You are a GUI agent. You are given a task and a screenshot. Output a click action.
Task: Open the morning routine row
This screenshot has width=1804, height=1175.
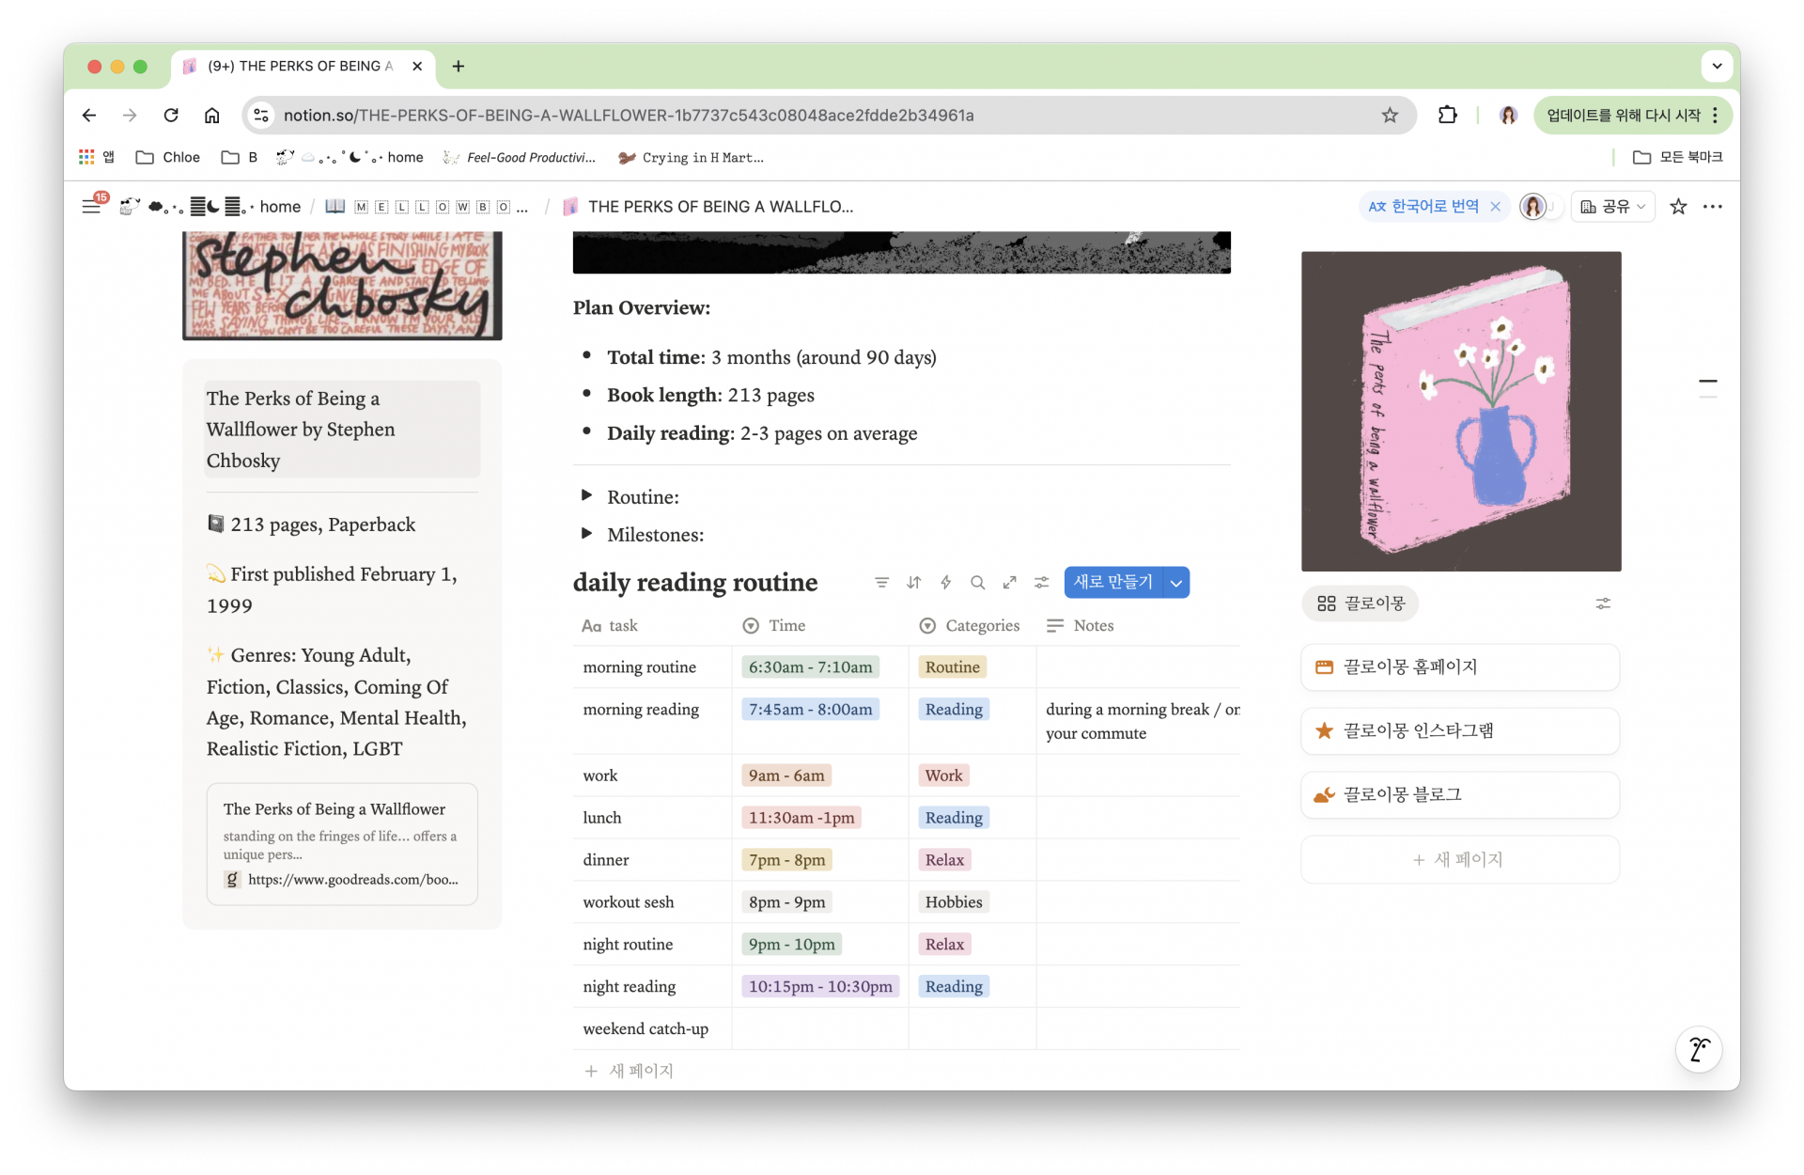(640, 667)
